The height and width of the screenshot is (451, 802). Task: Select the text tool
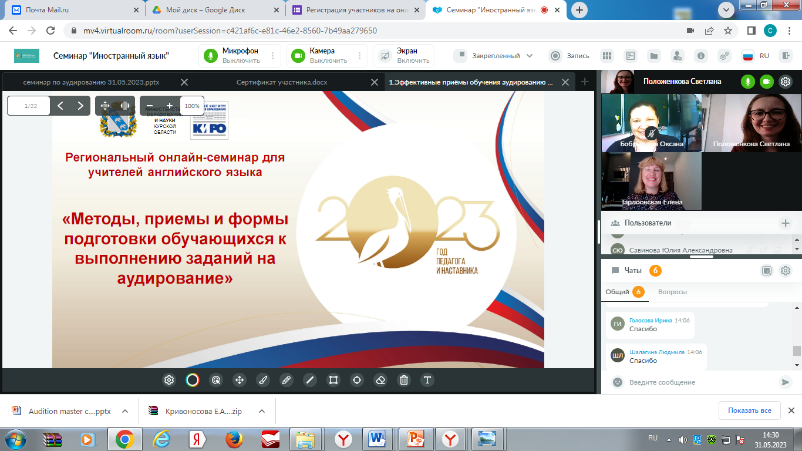pos(427,380)
